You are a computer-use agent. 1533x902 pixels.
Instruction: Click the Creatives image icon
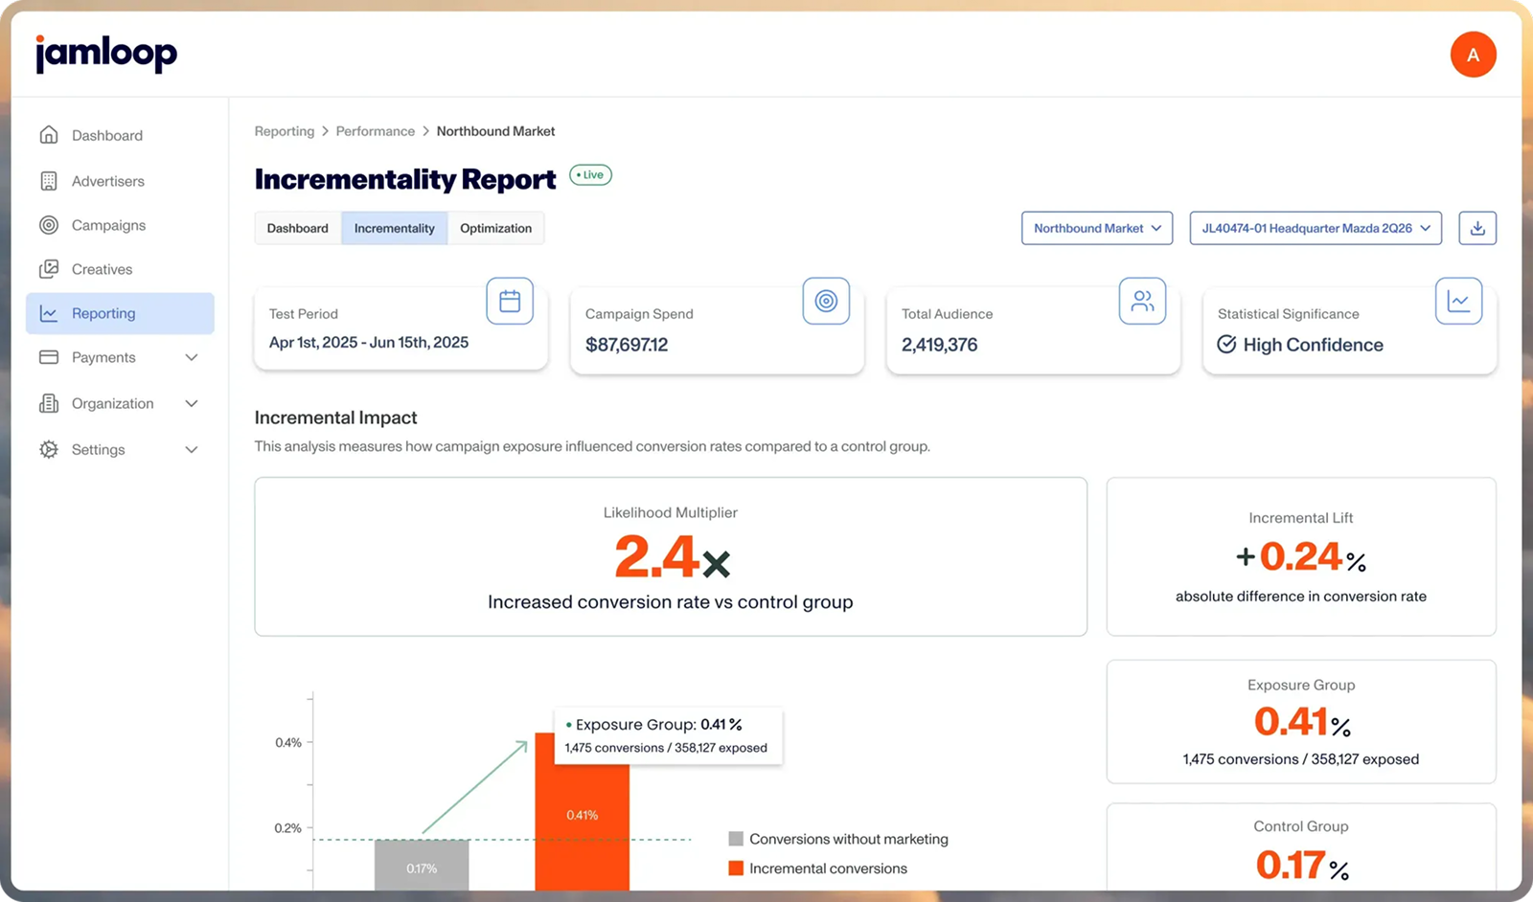pos(49,269)
